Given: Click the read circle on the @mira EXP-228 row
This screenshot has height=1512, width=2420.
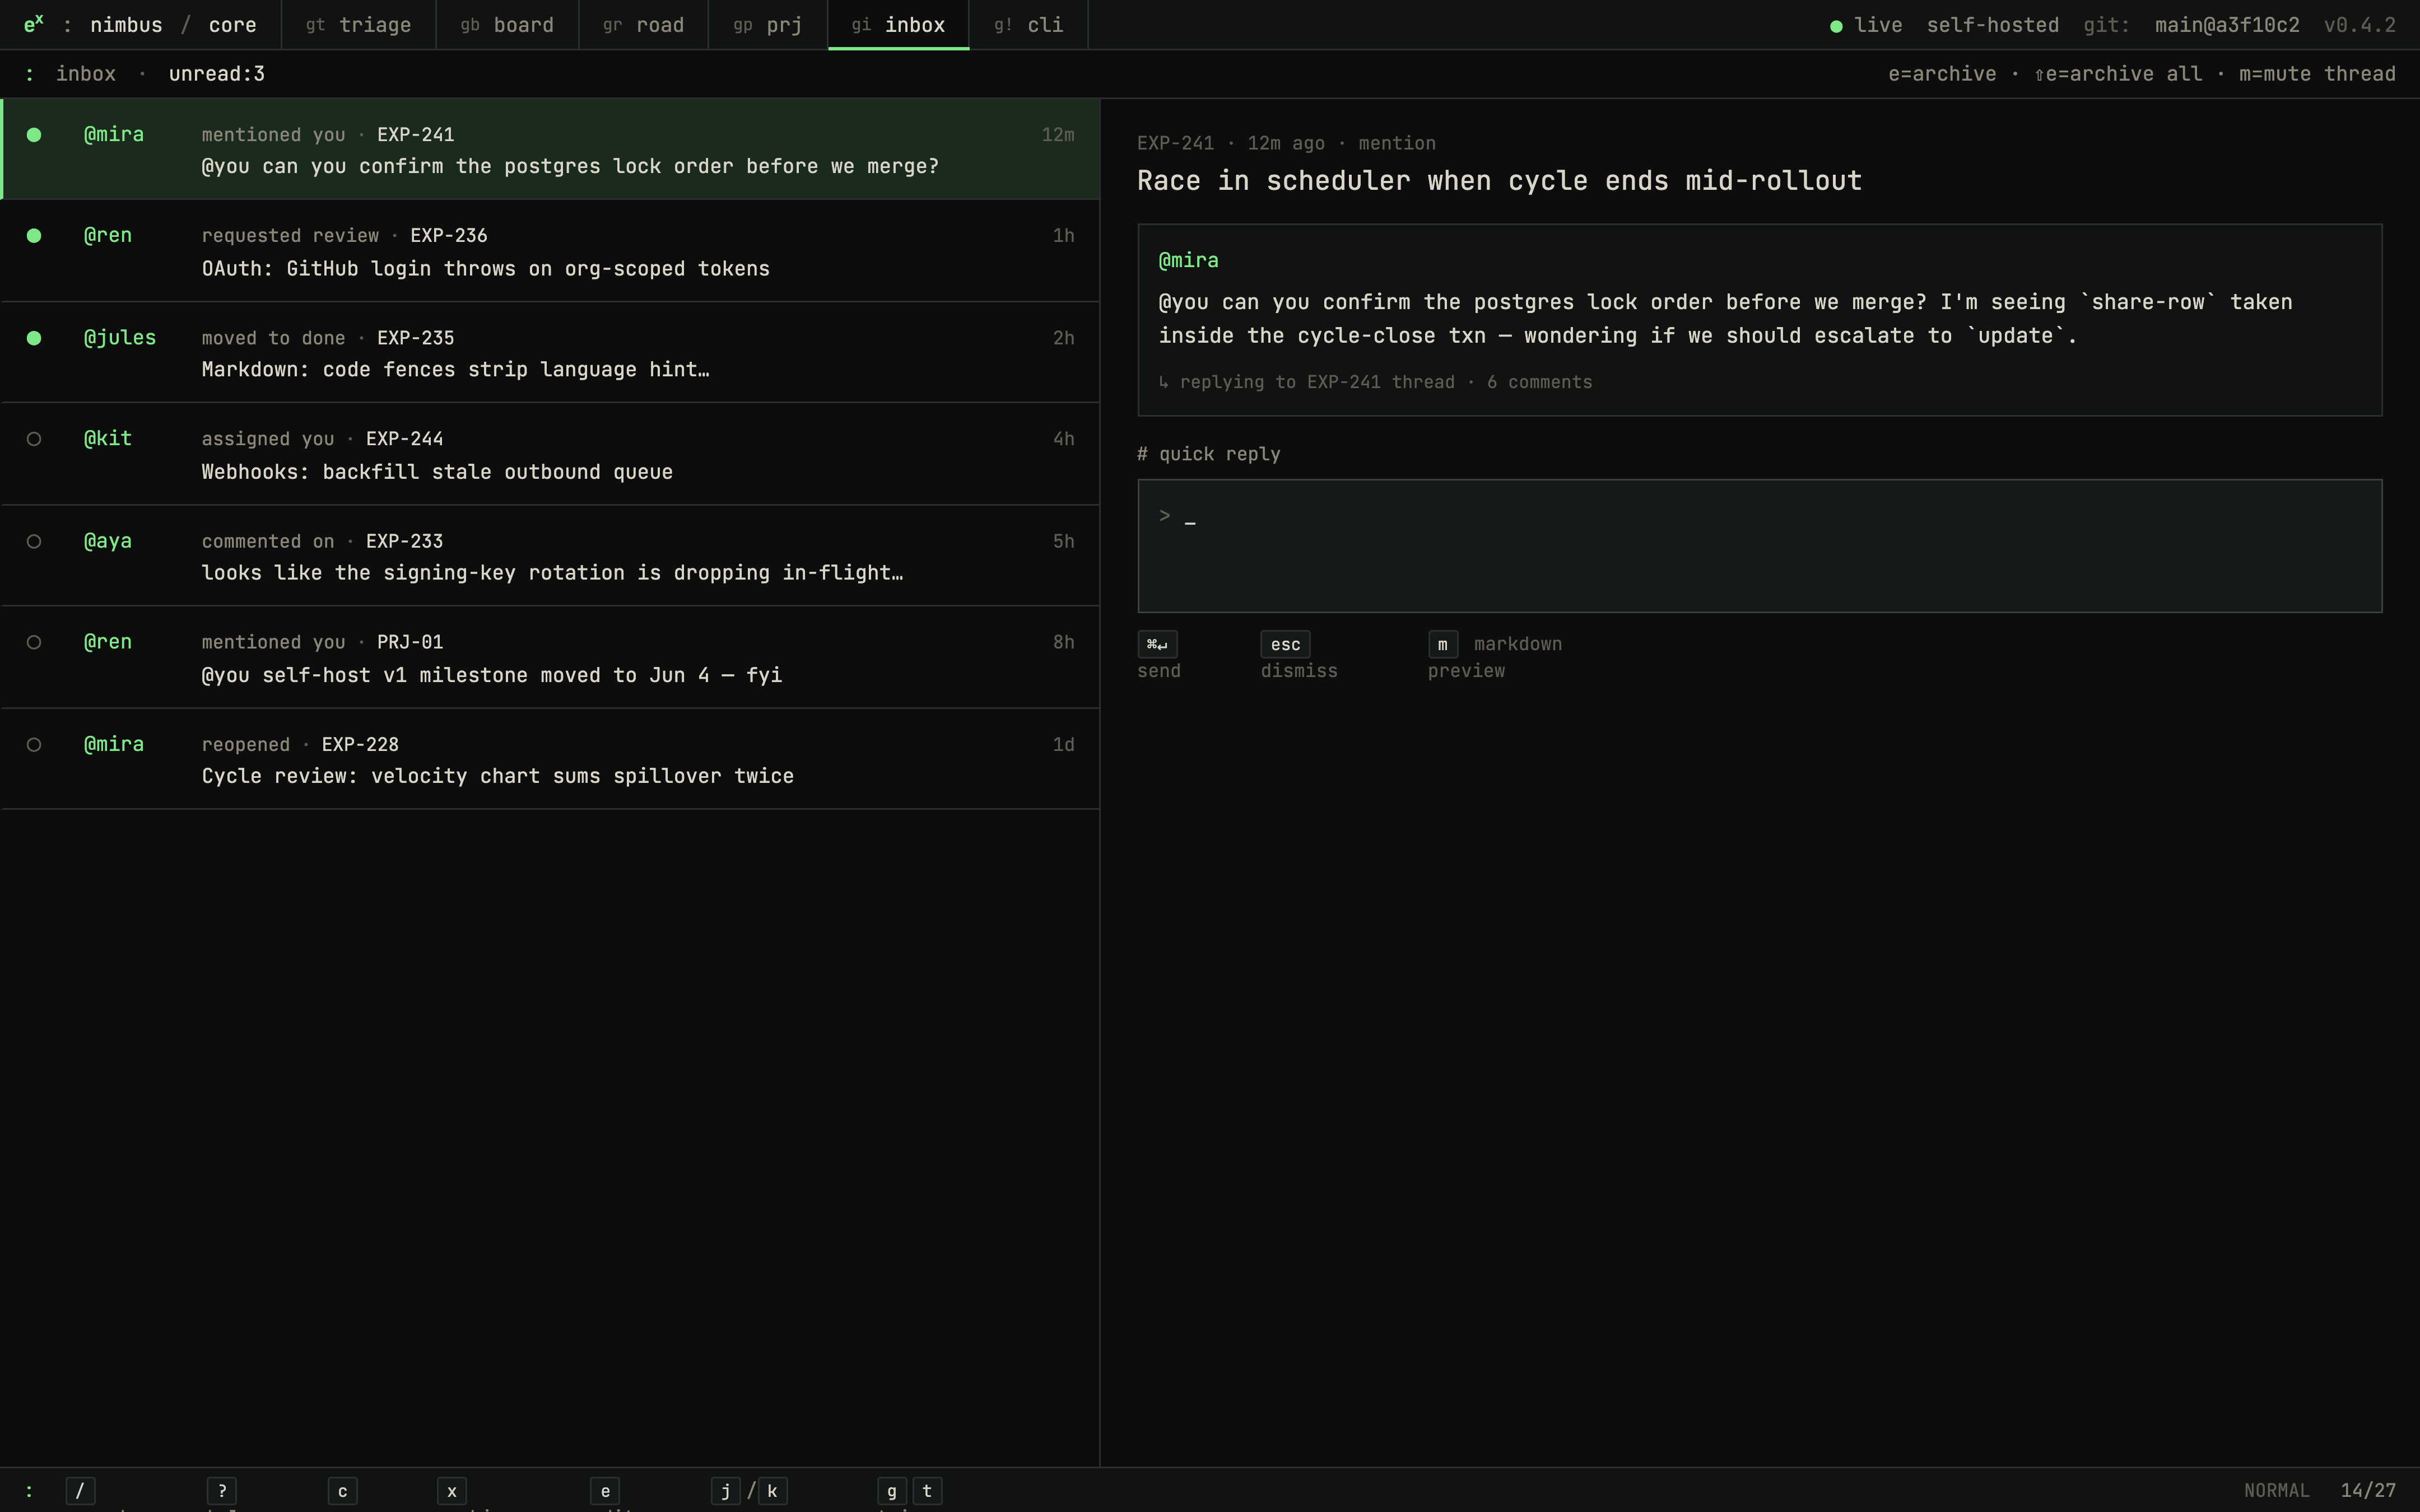Looking at the screenshot, I should [34, 745].
